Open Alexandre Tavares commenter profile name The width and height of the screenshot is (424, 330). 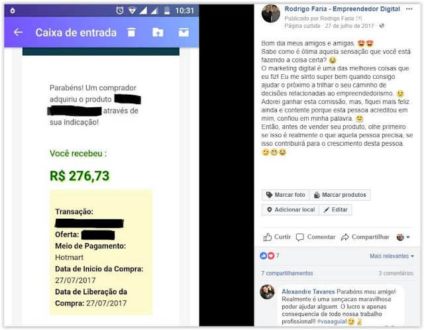[x=308, y=292]
